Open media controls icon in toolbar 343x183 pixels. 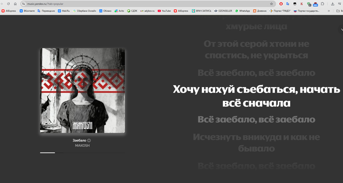(x=340, y=4)
